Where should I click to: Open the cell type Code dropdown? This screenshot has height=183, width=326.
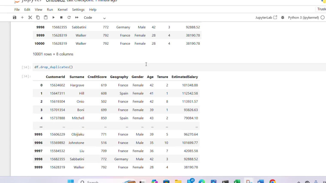coord(95,18)
